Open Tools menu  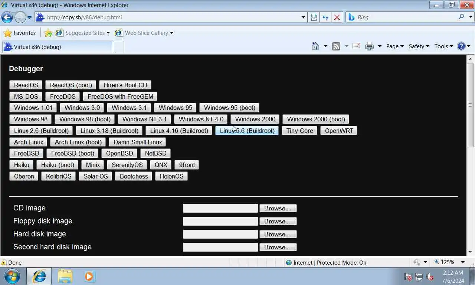click(444, 46)
